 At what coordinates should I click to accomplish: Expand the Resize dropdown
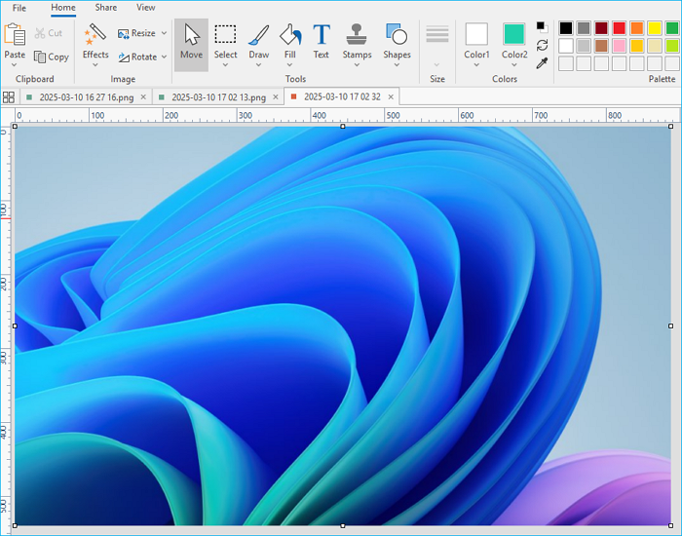(163, 33)
